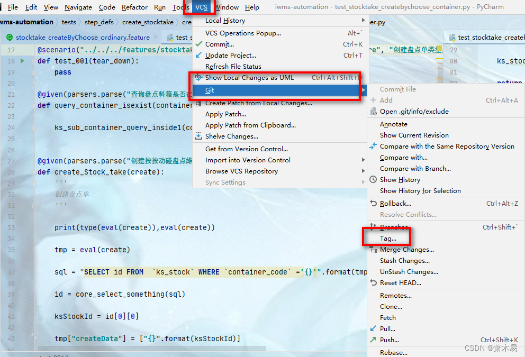525x357 pixels.
Task: Click the Commit checkmark icon in VCS menu
Action: pyautogui.click(x=198, y=44)
